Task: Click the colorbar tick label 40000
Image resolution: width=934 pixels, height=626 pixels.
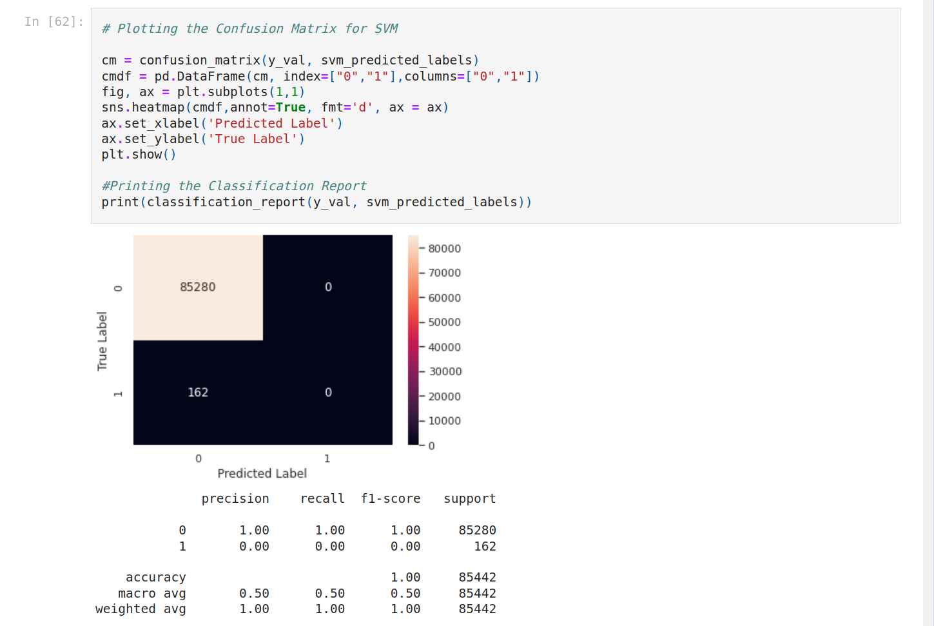Action: coord(445,347)
